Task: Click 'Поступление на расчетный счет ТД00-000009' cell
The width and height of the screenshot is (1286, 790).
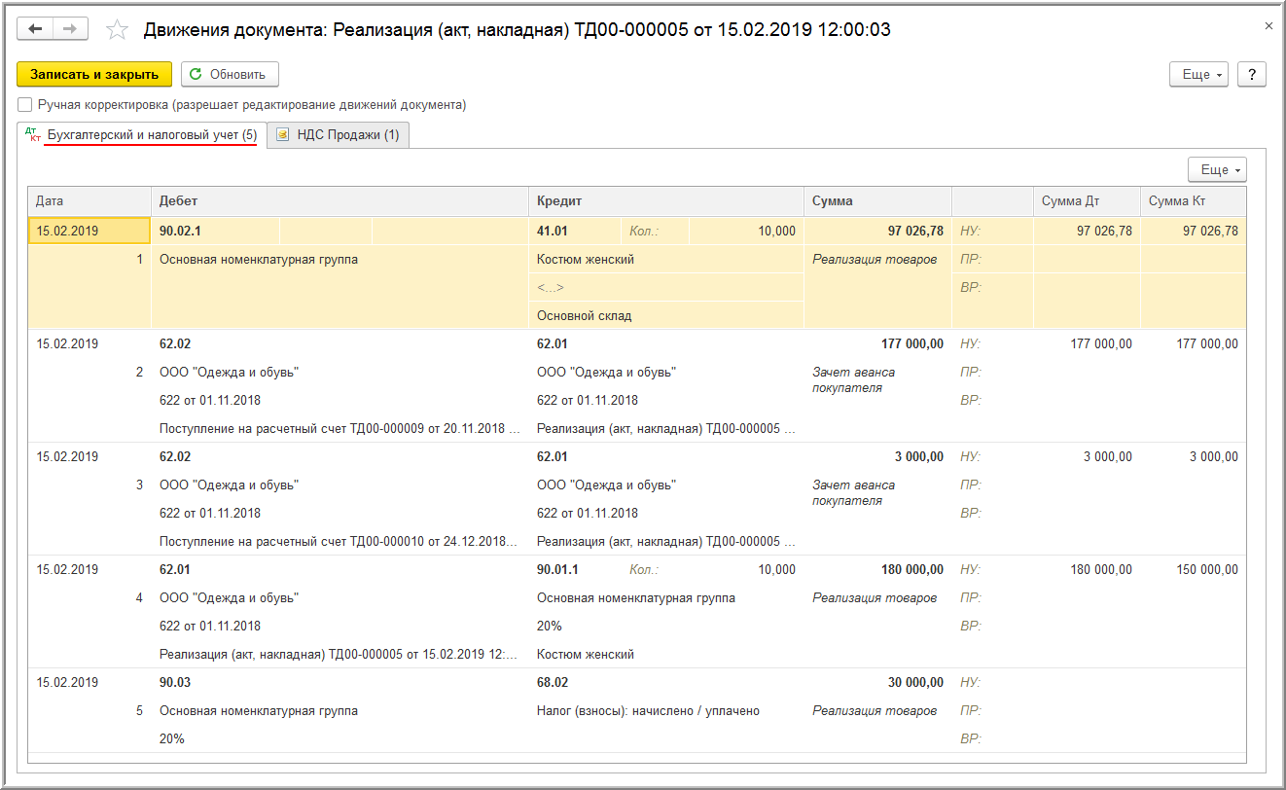Action: point(339,428)
